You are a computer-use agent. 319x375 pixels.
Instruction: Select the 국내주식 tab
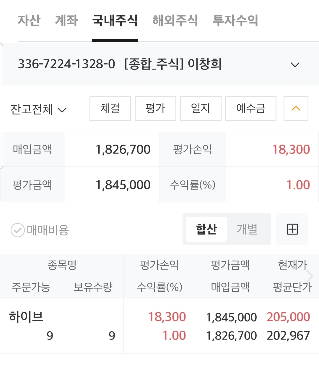(115, 21)
